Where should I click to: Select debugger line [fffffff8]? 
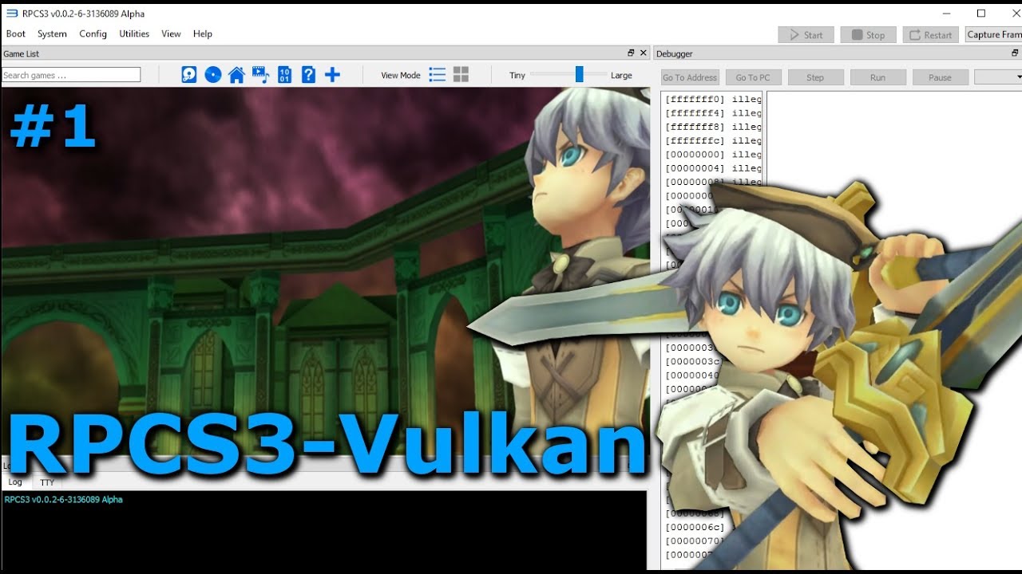[x=712, y=127]
